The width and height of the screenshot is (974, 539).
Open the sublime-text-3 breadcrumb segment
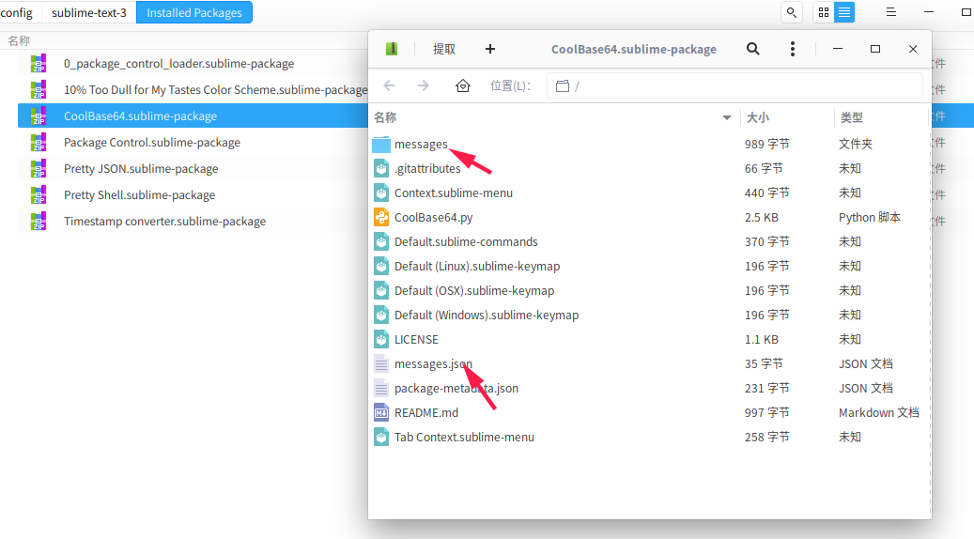(x=89, y=12)
